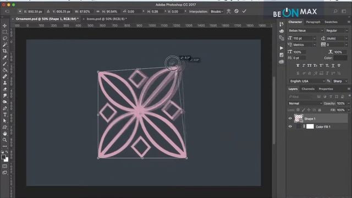Open the search icon in options bar
Image resolution: width=352 pixels, height=198 pixels.
335,11
